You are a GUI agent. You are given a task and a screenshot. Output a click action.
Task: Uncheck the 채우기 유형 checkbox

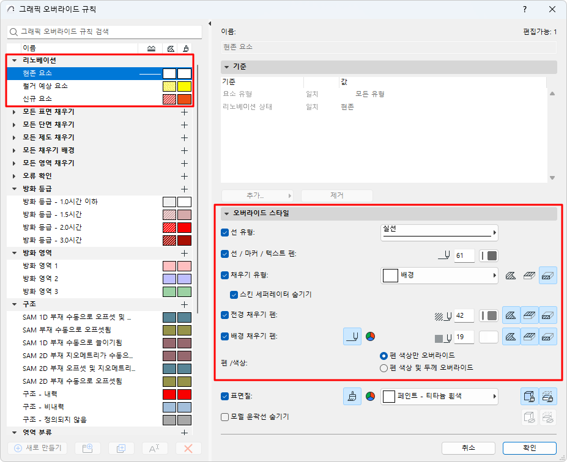[x=224, y=275]
